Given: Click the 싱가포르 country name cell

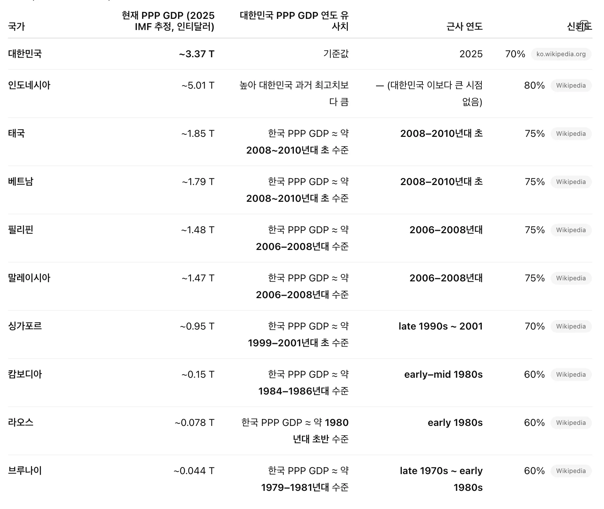Looking at the screenshot, I should [25, 326].
